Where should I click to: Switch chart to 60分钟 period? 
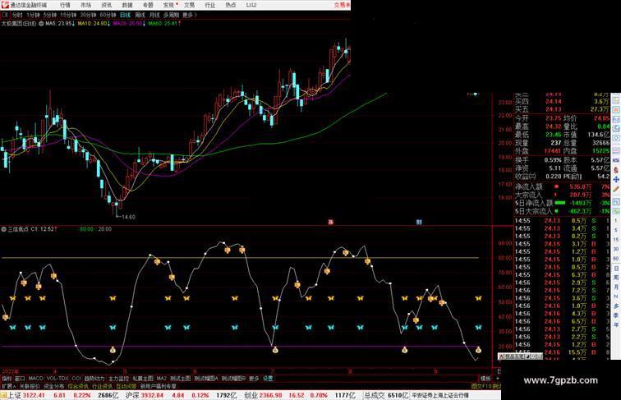coord(108,15)
